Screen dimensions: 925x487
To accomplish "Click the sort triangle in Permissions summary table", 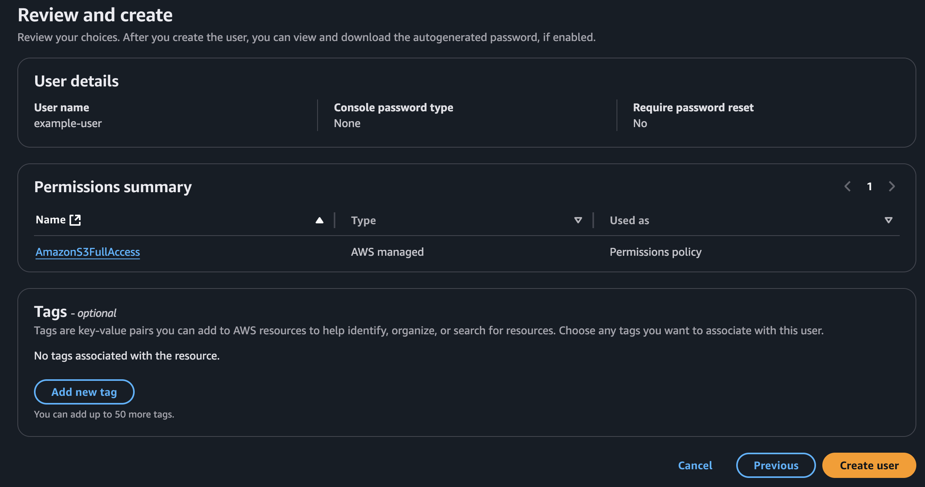I will [319, 220].
